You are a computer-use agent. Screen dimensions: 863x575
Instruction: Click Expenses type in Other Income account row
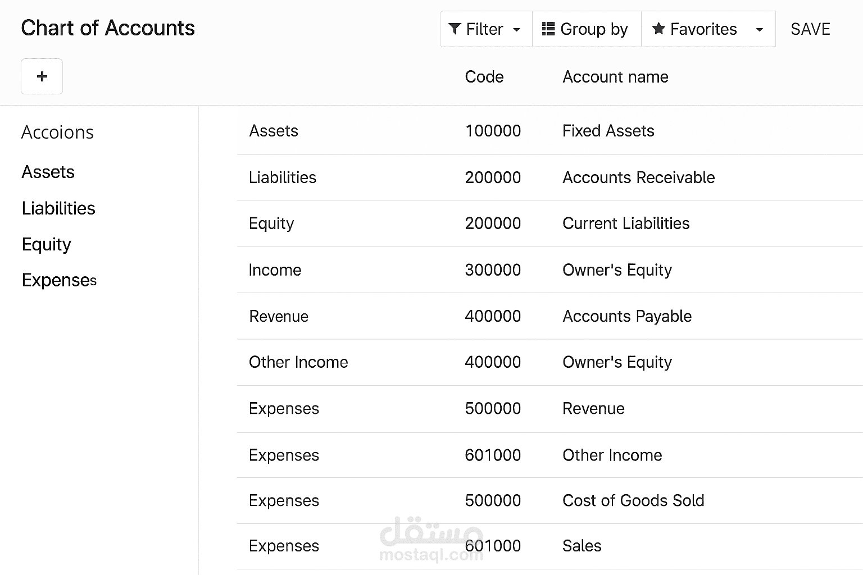[284, 455]
